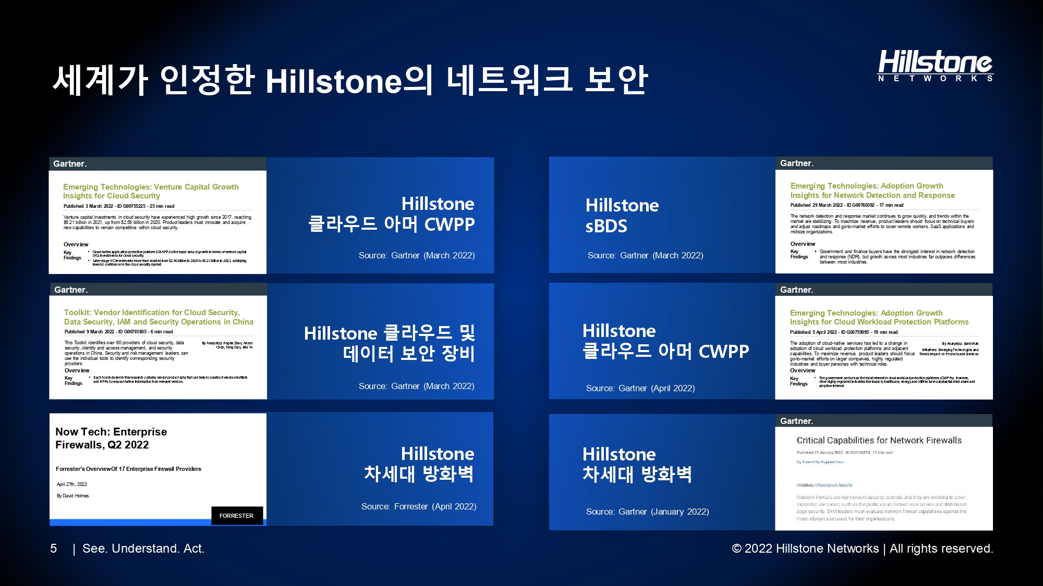Screen dimensions: 1043x586
Task: Click slide number 5 in footer
Action: pos(53,548)
